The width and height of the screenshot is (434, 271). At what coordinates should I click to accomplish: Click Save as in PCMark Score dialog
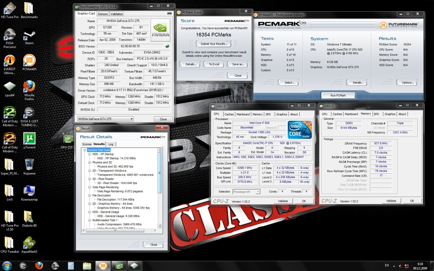click(x=238, y=64)
